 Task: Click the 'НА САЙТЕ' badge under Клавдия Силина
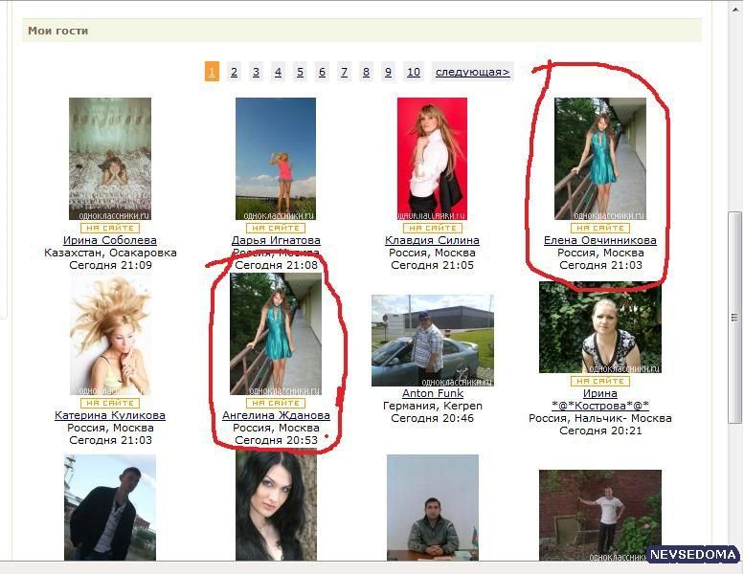(432, 228)
